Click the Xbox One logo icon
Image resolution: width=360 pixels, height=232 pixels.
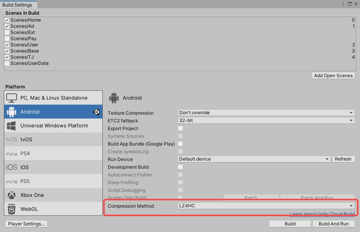[12, 195]
